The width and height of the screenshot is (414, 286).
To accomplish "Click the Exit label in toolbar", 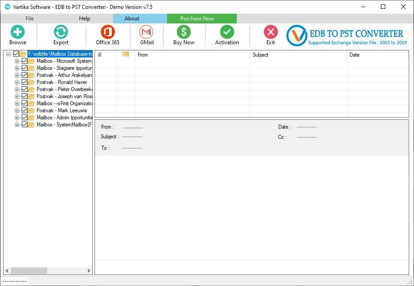I will (271, 42).
